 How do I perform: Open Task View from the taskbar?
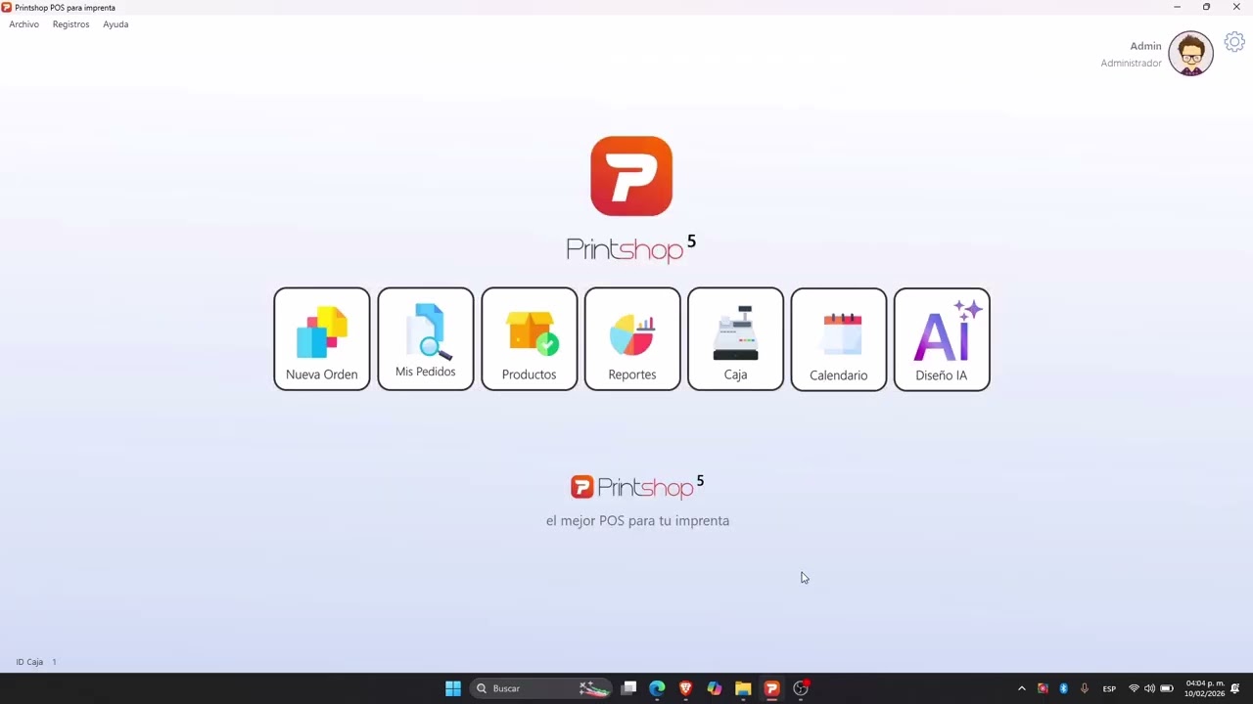coord(628,688)
